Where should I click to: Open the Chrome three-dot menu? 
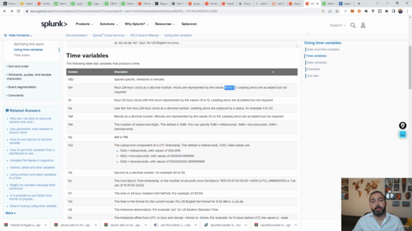(407, 12)
